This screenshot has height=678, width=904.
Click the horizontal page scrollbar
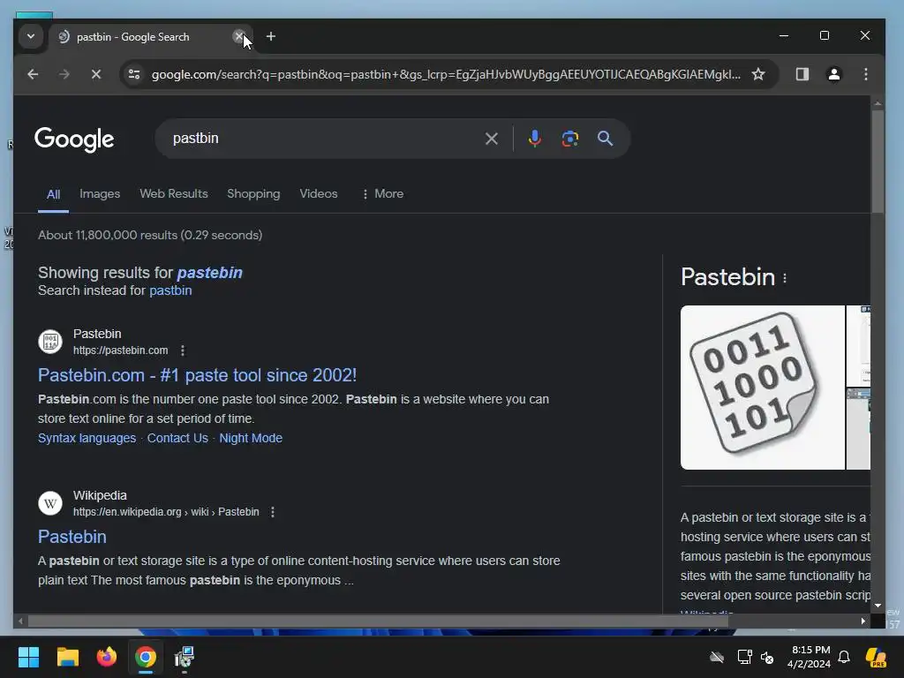click(x=378, y=621)
